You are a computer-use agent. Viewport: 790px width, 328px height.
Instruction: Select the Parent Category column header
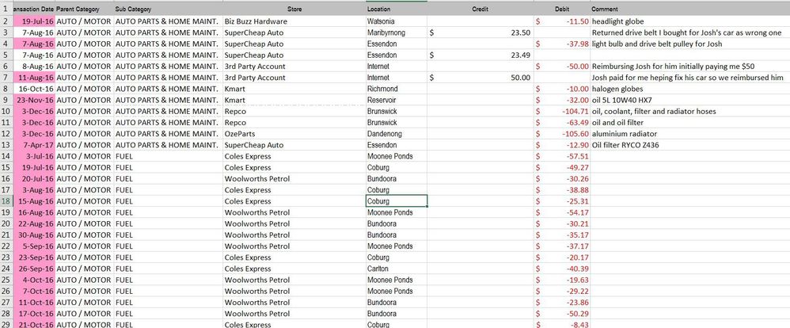(85, 9)
